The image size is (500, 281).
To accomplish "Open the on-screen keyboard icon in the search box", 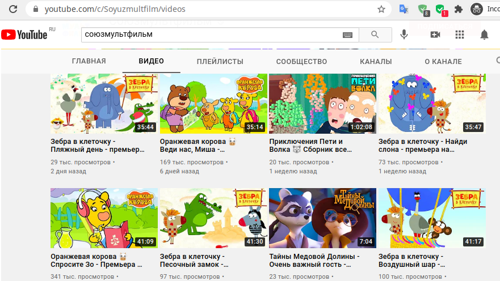I will [347, 35].
